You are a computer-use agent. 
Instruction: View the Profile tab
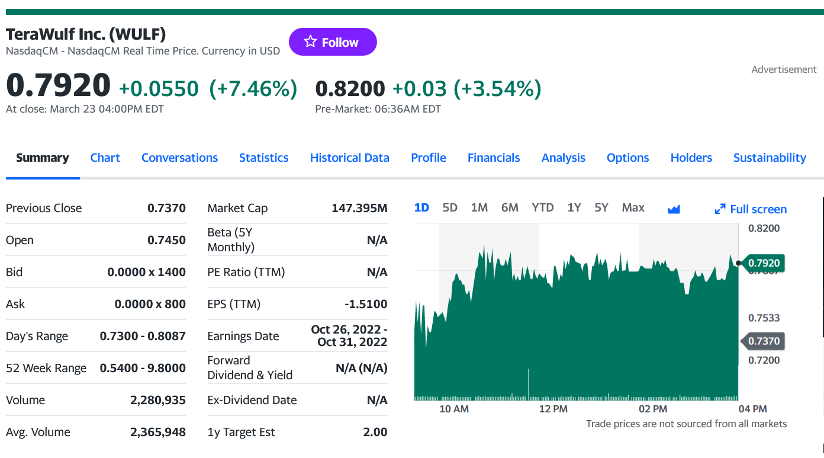pyautogui.click(x=428, y=158)
